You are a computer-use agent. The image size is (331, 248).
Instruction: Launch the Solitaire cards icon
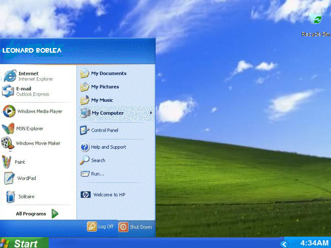(x=10, y=196)
